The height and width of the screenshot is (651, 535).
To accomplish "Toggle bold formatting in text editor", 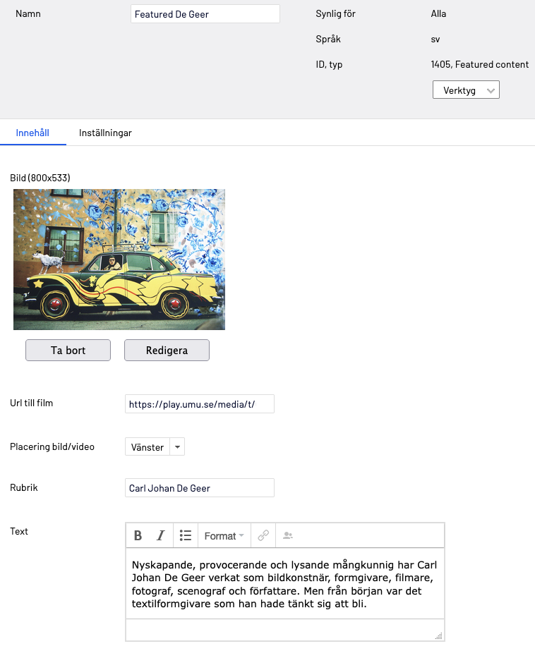I will pos(138,535).
